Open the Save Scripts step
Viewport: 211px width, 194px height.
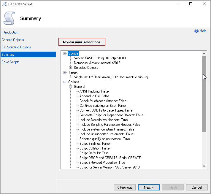click(x=10, y=62)
